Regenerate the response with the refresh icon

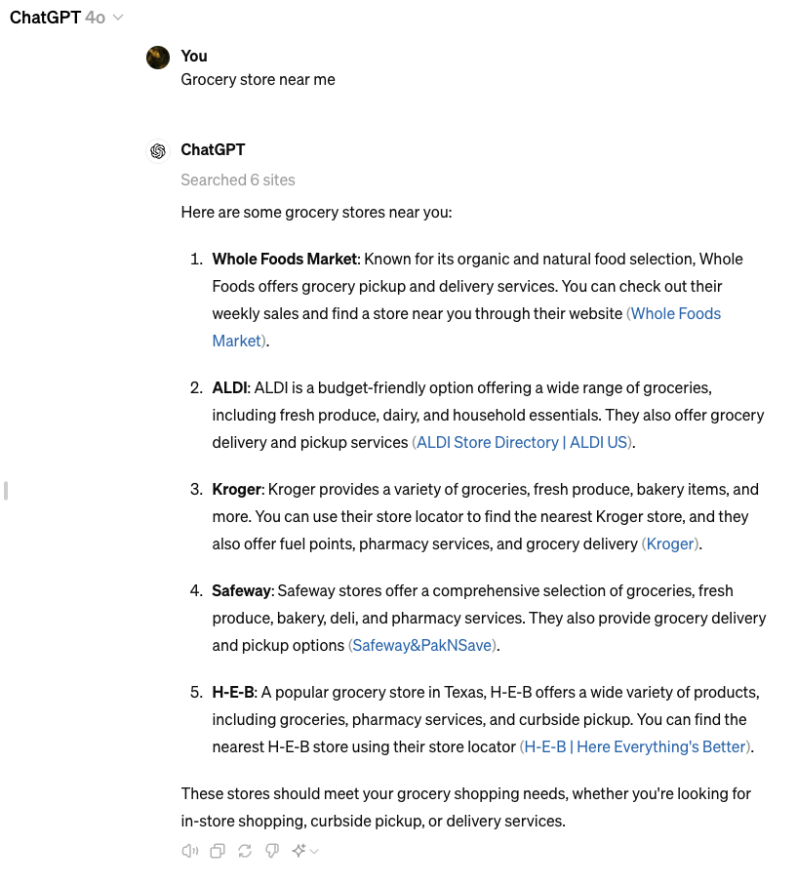(x=244, y=850)
